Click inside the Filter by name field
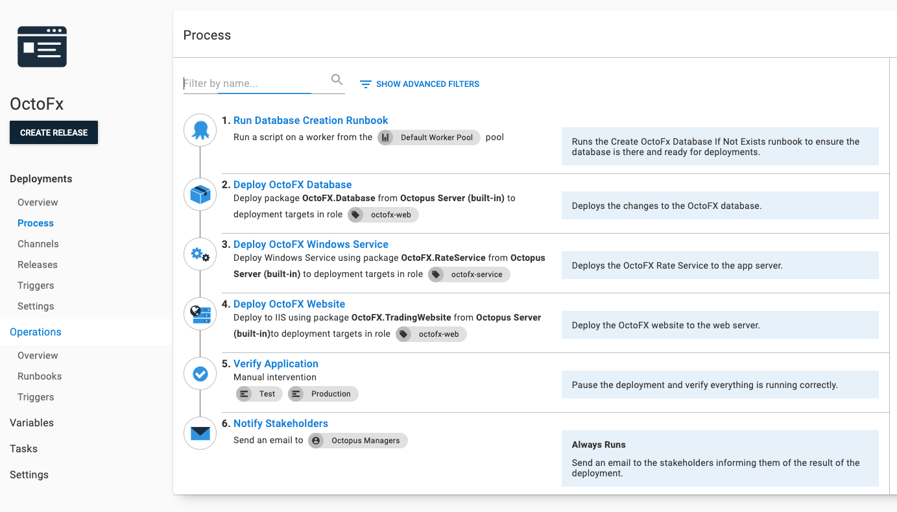This screenshot has height=512, width=897. pyautogui.click(x=246, y=83)
